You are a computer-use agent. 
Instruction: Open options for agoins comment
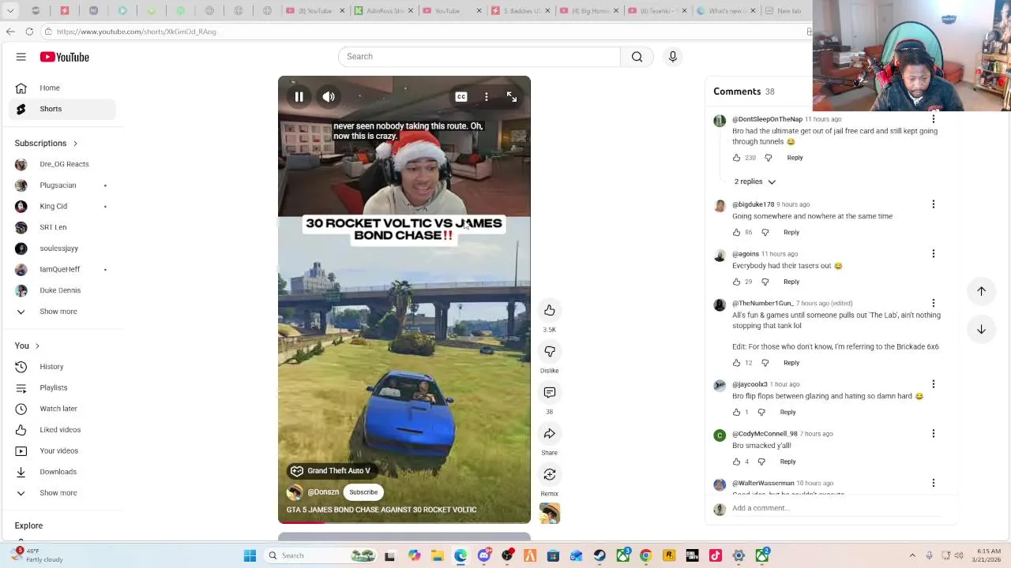(x=934, y=254)
